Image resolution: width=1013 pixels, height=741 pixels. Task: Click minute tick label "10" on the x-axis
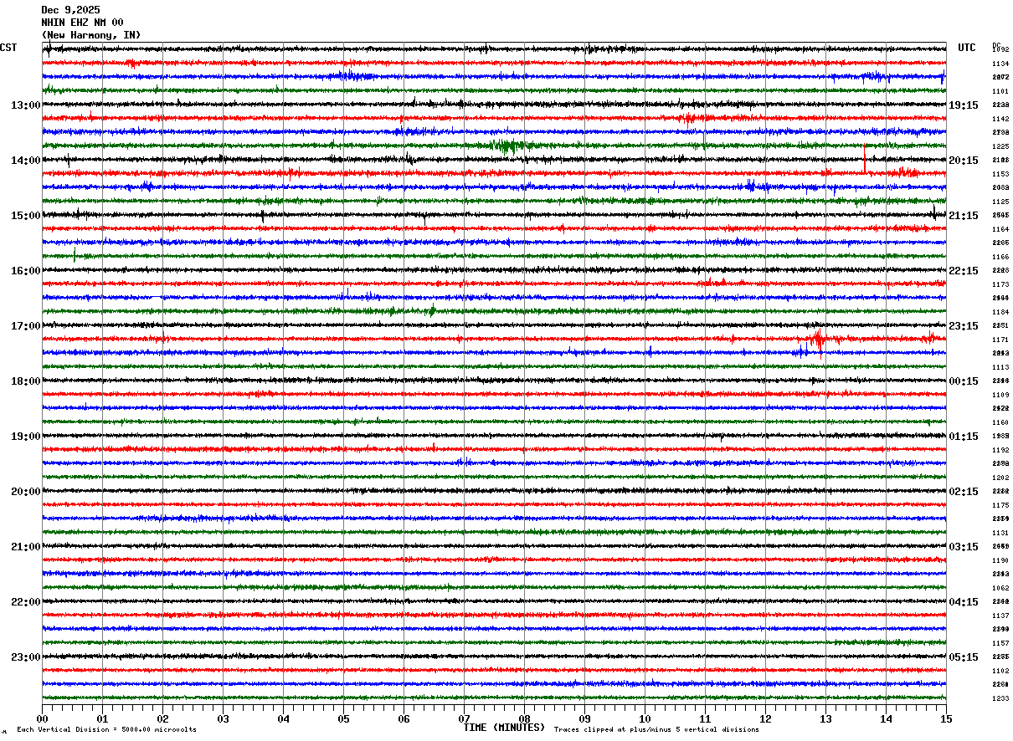[x=645, y=718]
